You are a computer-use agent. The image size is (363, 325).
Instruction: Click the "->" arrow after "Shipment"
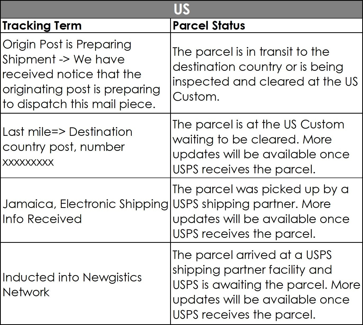click(x=65, y=59)
